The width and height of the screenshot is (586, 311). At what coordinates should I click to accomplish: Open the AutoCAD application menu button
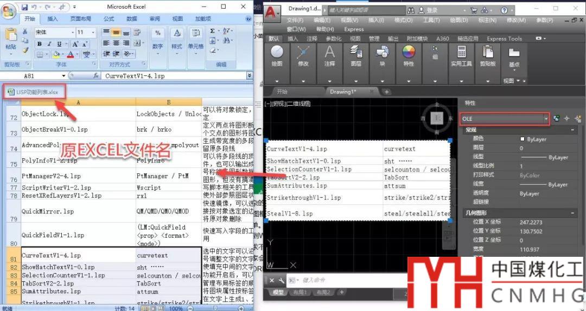[273, 12]
